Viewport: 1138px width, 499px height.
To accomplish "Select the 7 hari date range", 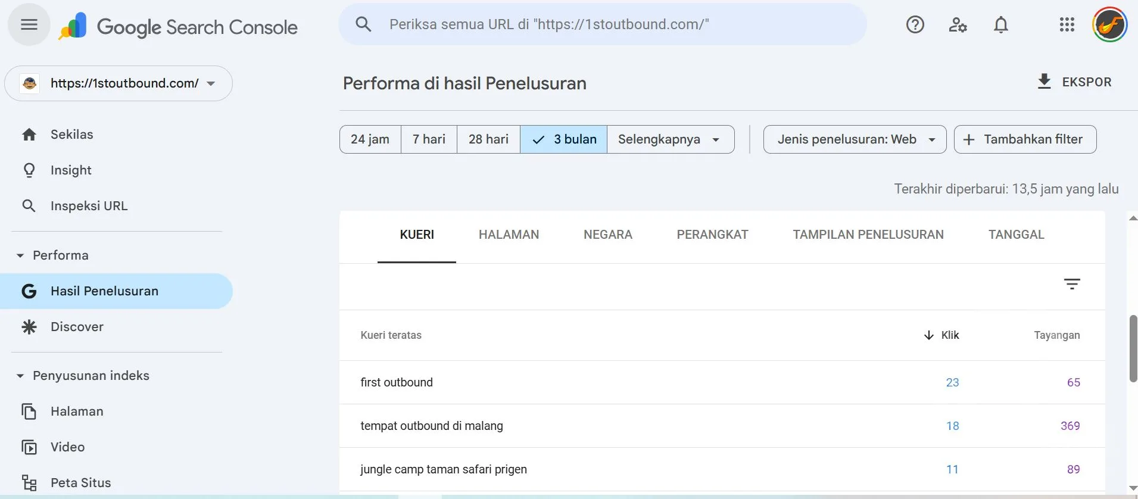I will pos(429,139).
